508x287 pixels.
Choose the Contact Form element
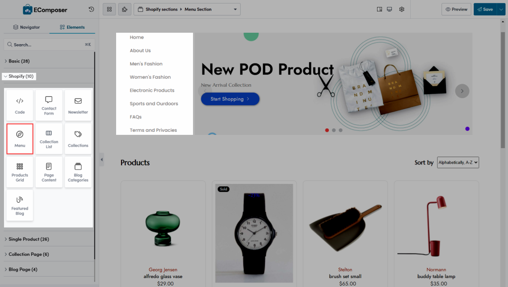click(49, 105)
